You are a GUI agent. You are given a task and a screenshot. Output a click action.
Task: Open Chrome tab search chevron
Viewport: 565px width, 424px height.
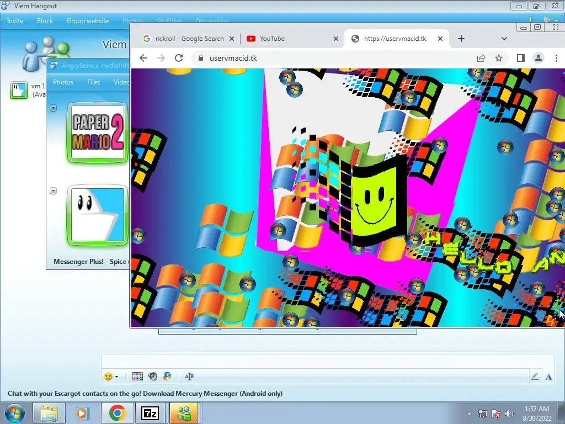point(504,39)
